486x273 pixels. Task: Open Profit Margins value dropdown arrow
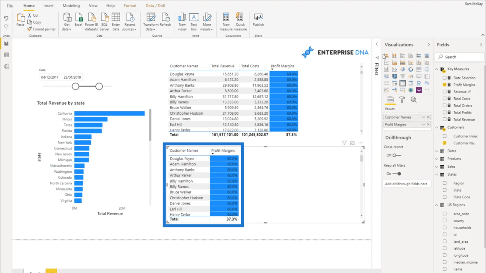point(423,124)
